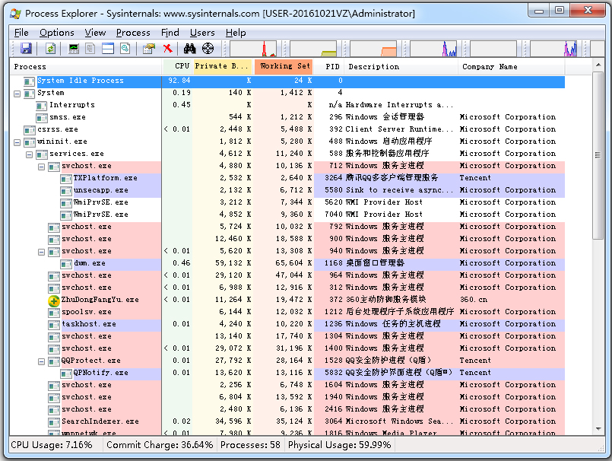
Task: Open the Users menu
Action: point(202,33)
